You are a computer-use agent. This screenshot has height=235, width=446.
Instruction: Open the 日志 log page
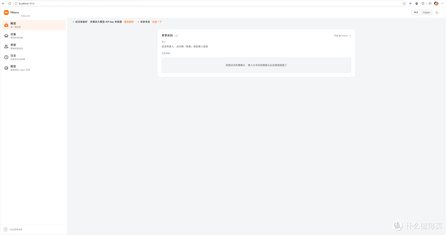(34, 57)
